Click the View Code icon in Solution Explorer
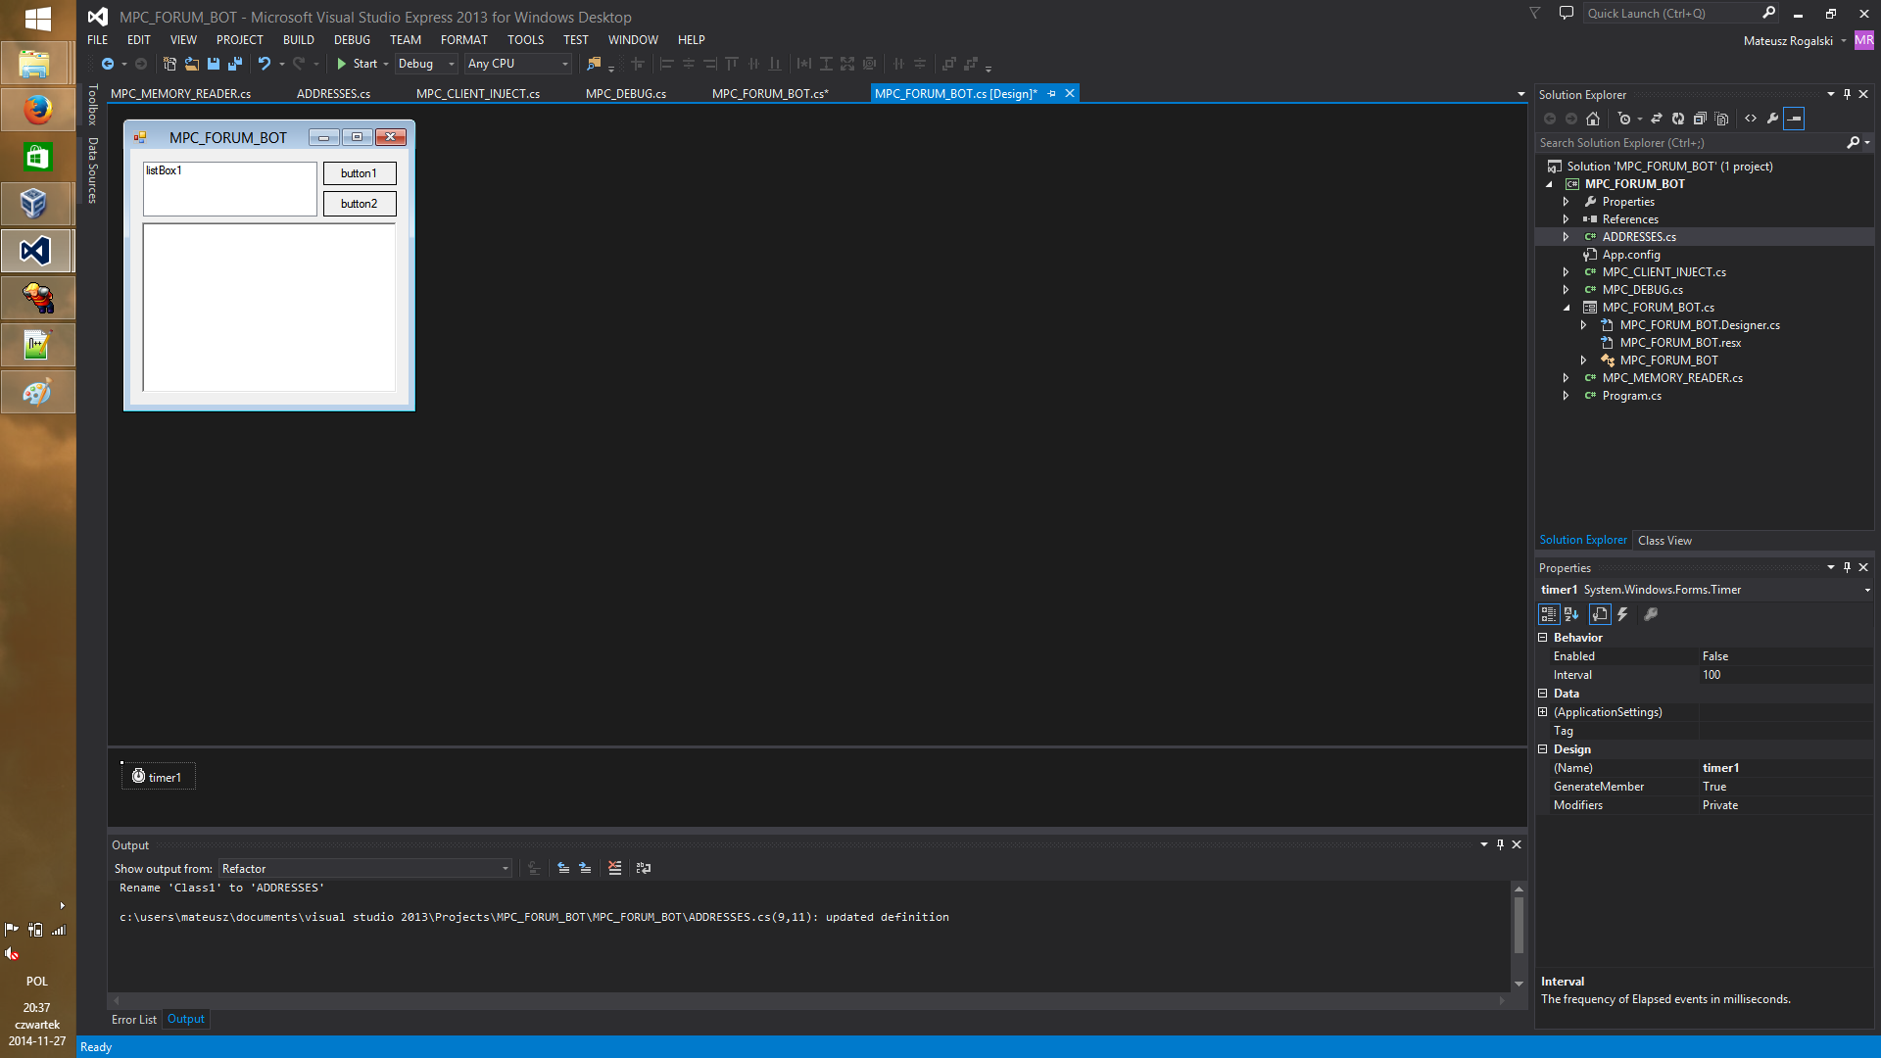Image resolution: width=1881 pixels, height=1058 pixels. click(x=1751, y=119)
